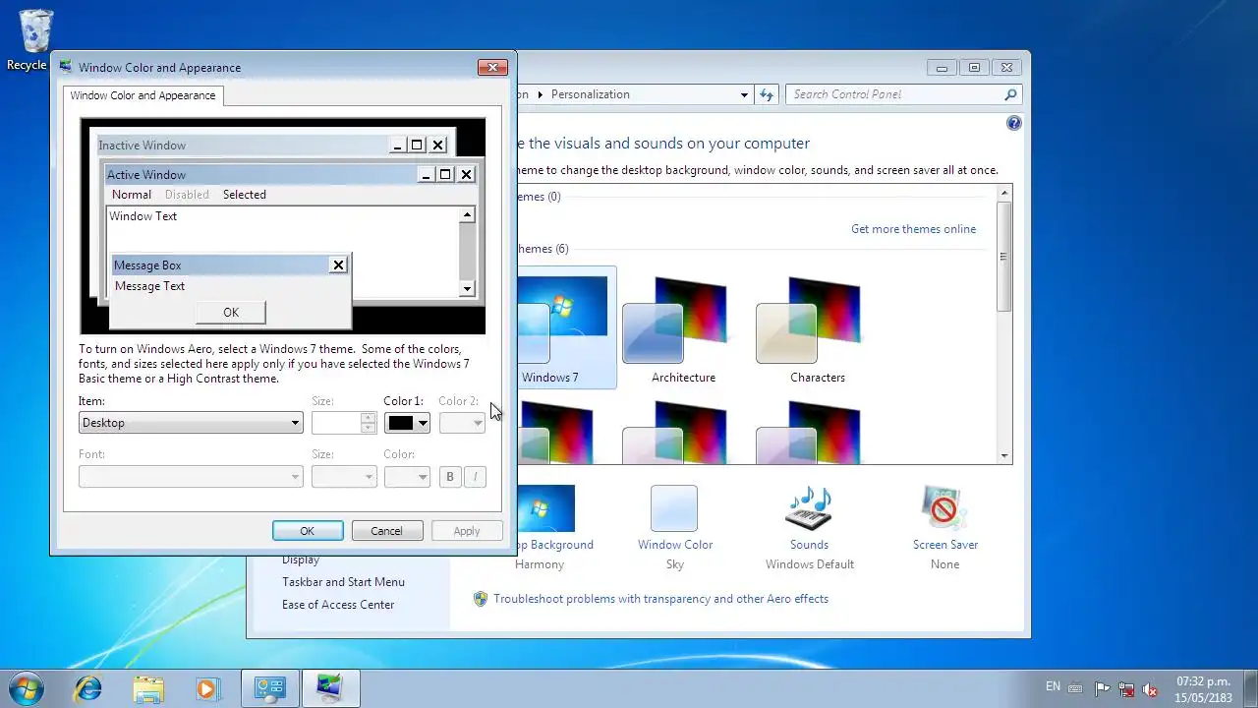Select the Window Color and Appearance tab
This screenshot has height=708, width=1258.
143,95
